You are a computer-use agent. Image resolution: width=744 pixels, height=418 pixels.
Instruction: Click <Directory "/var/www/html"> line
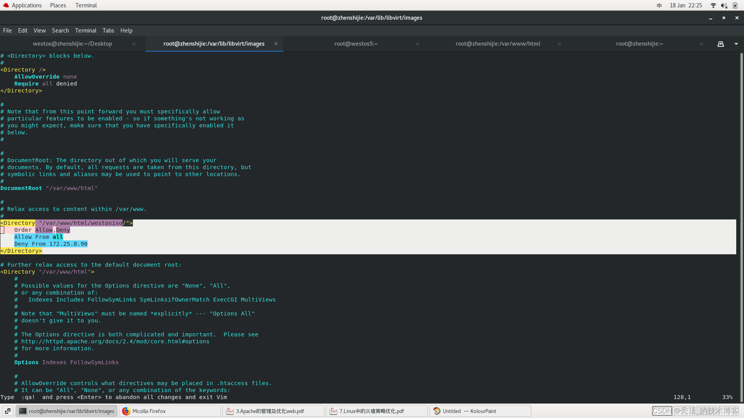[x=47, y=272]
